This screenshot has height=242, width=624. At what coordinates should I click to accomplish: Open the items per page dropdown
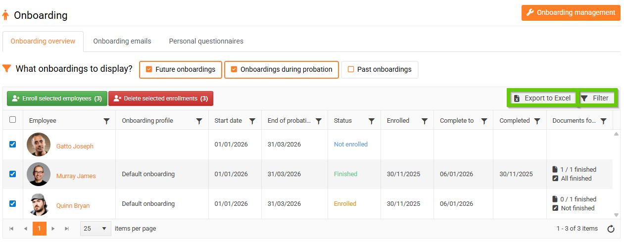tap(95, 229)
